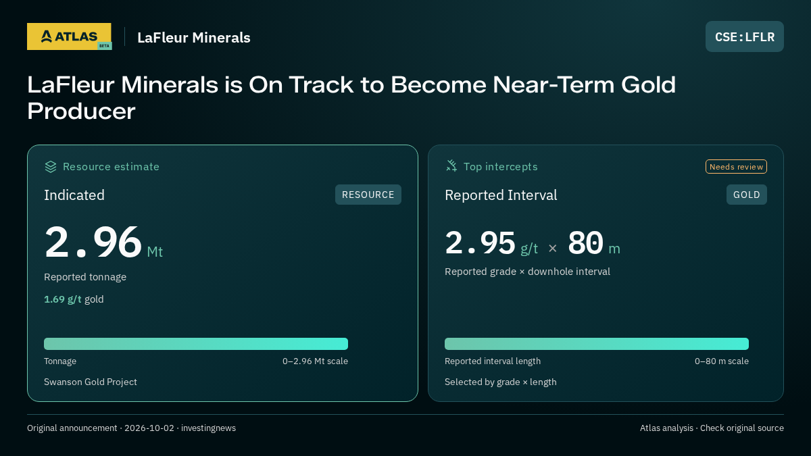Click the LaFleur Minerals company name
811x456 pixels.
coord(194,38)
